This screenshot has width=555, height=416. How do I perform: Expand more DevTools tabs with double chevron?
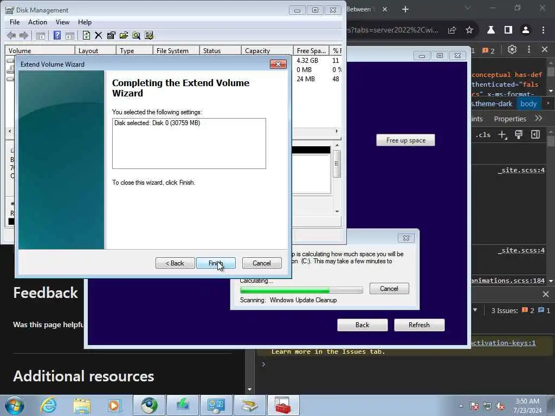(539, 119)
